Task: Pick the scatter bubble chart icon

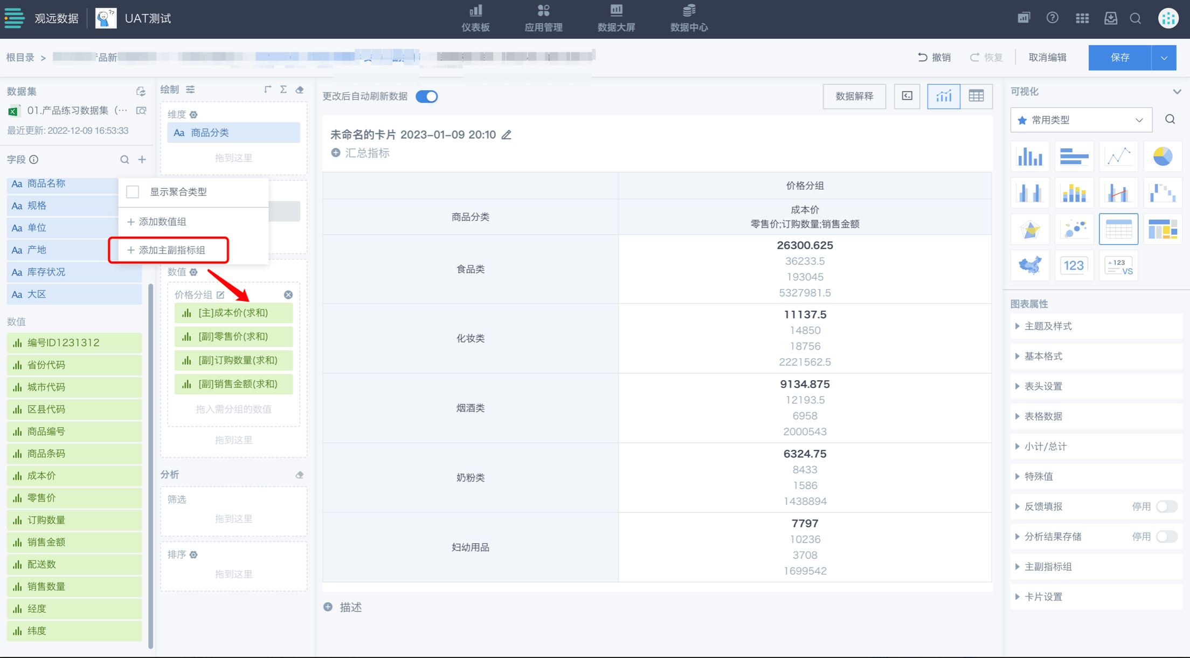Action: tap(1074, 229)
